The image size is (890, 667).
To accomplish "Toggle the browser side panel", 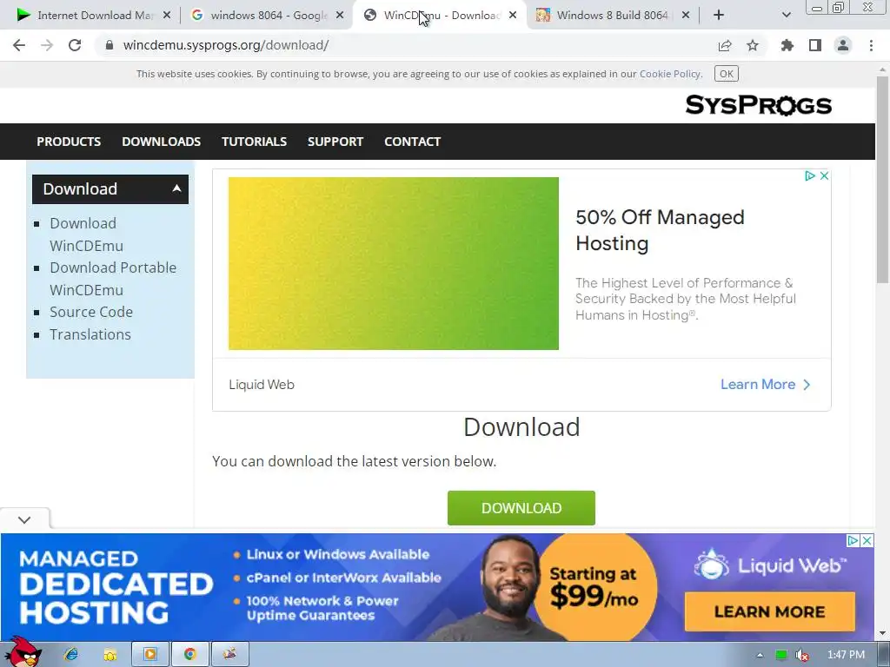I will pos(815,45).
